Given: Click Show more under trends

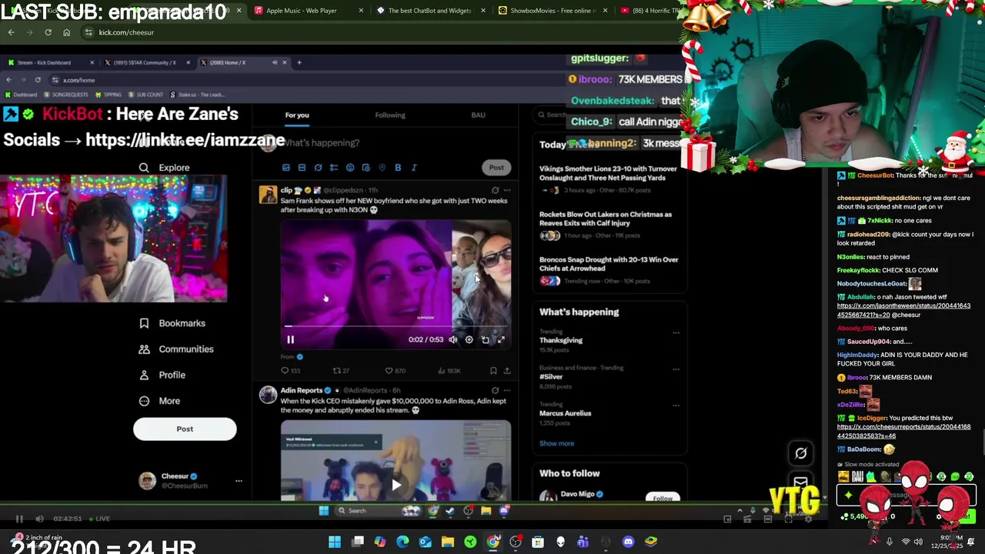Looking at the screenshot, I should [x=556, y=444].
